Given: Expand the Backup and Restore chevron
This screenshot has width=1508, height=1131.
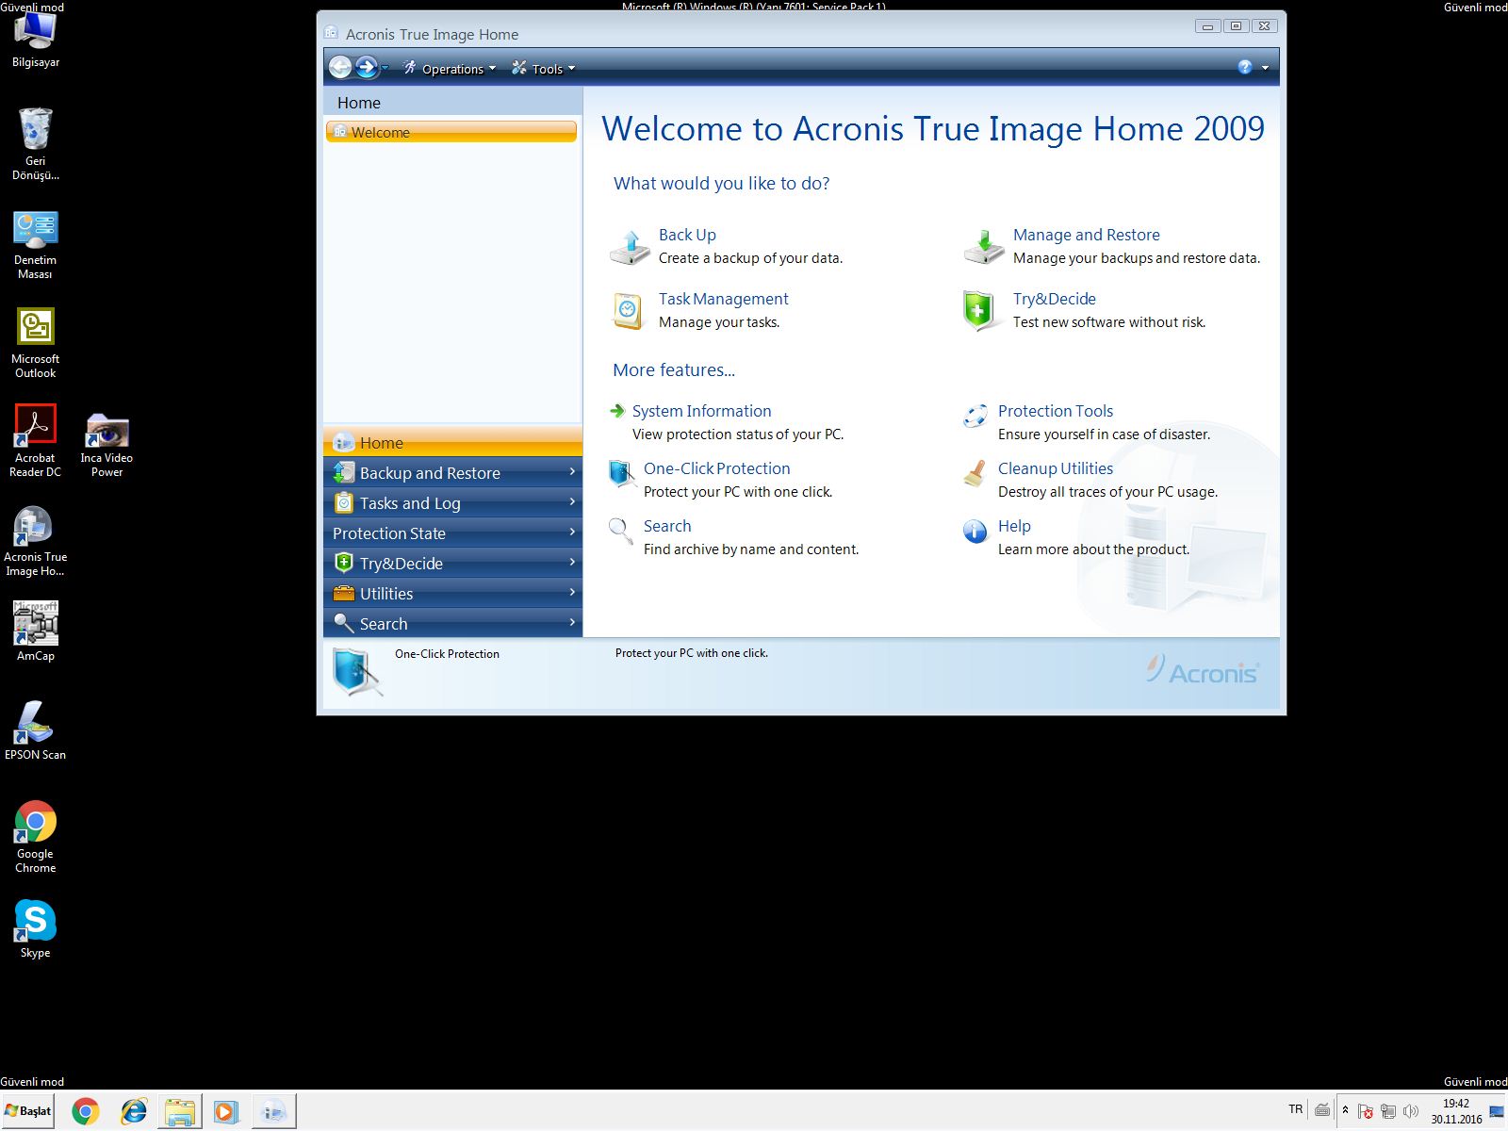Looking at the screenshot, I should [x=572, y=471].
